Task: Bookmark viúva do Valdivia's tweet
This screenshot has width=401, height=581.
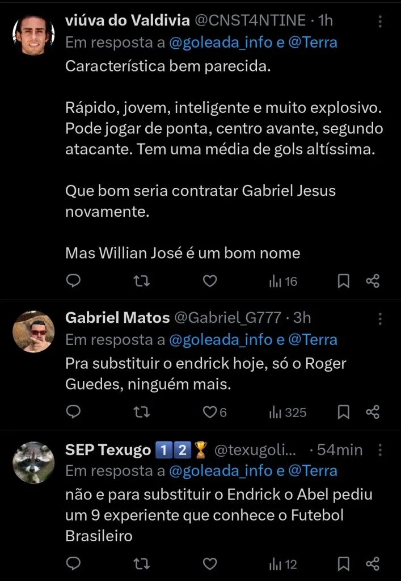Action: (343, 280)
